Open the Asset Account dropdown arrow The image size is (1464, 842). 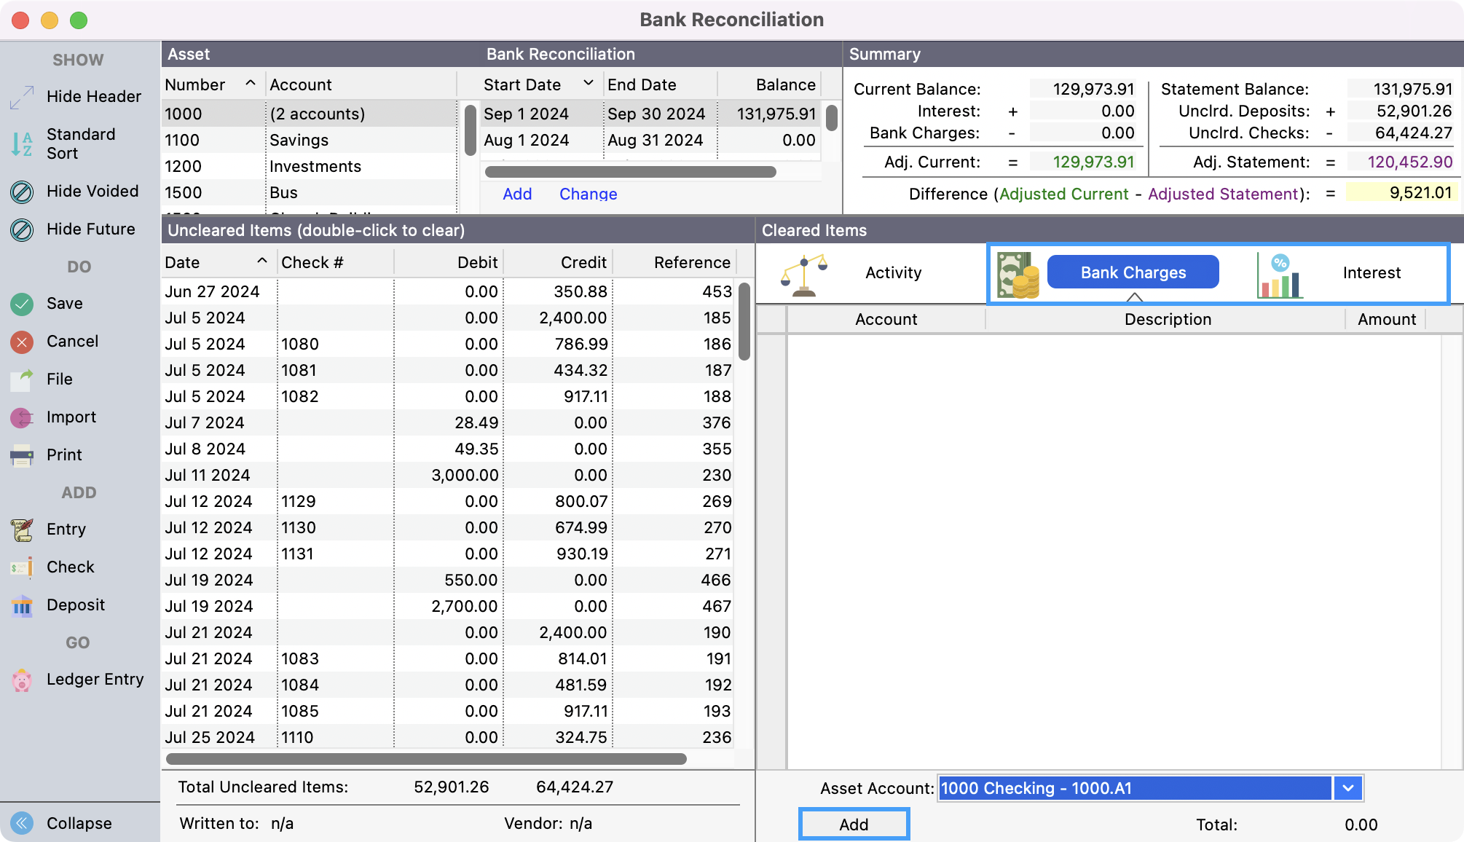pos(1348,788)
